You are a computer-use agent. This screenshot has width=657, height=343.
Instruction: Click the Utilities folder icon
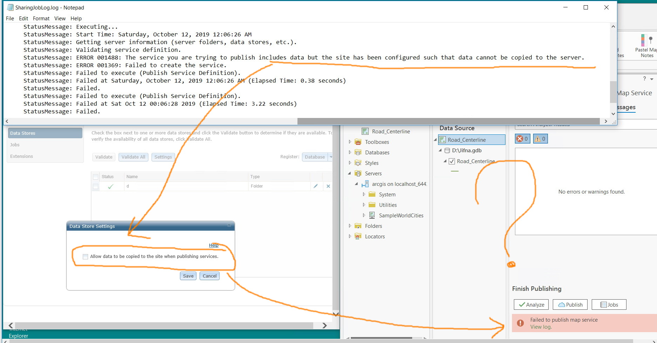coord(372,205)
